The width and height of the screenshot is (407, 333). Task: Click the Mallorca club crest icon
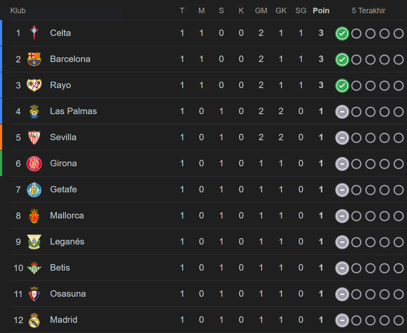tap(34, 215)
